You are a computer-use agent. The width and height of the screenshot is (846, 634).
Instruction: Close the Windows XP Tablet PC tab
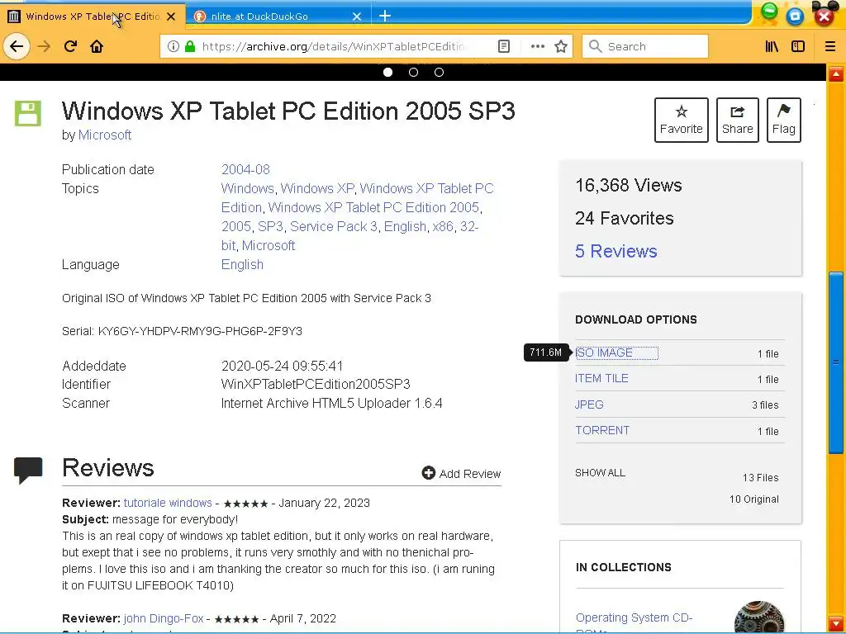click(x=171, y=17)
